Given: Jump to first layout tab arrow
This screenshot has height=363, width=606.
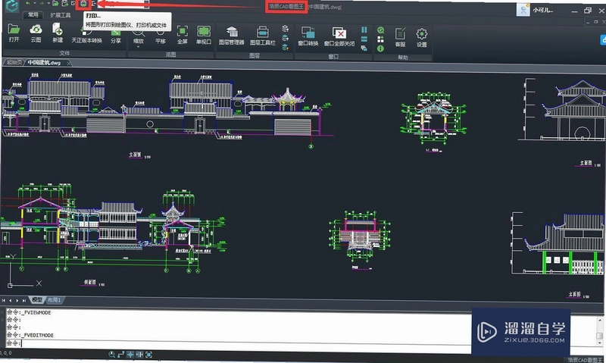Looking at the screenshot, I should click(4, 300).
